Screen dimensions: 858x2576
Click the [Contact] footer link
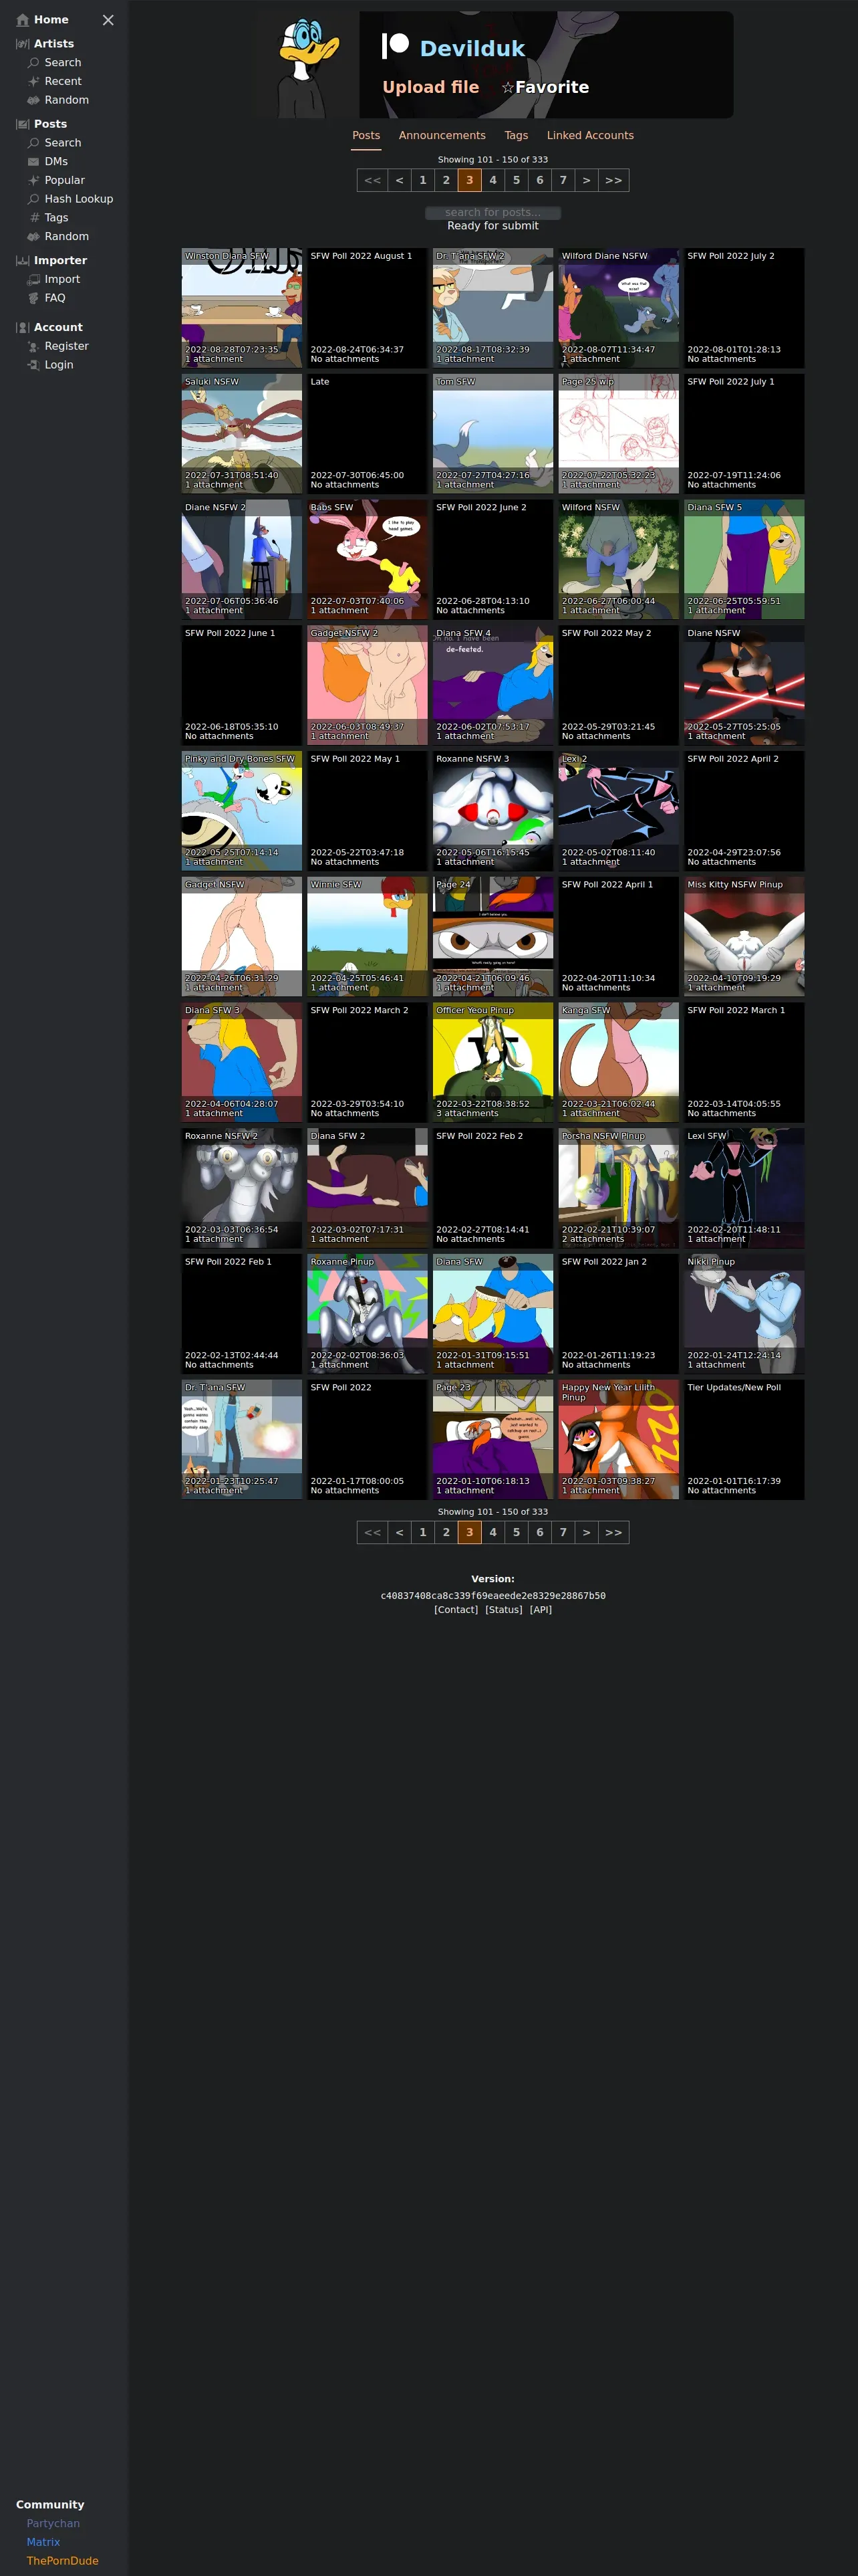click(x=456, y=1610)
